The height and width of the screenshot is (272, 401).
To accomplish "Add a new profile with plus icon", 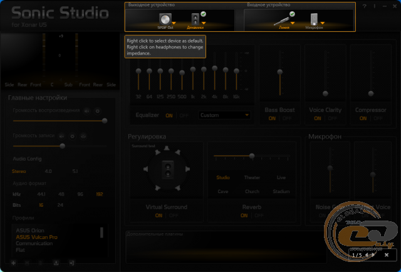I will [x=13, y=263].
